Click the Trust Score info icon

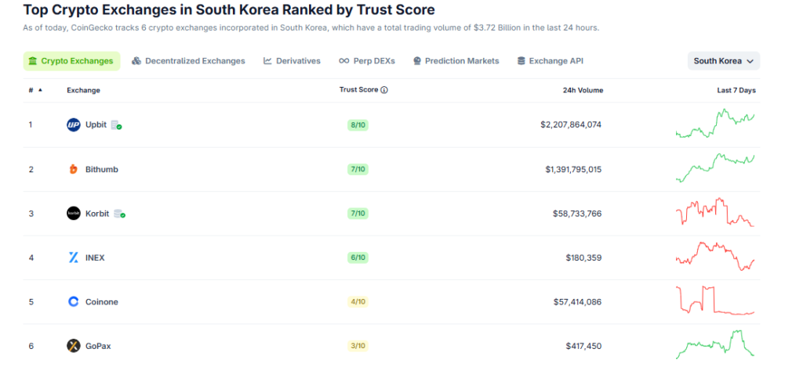pos(384,90)
